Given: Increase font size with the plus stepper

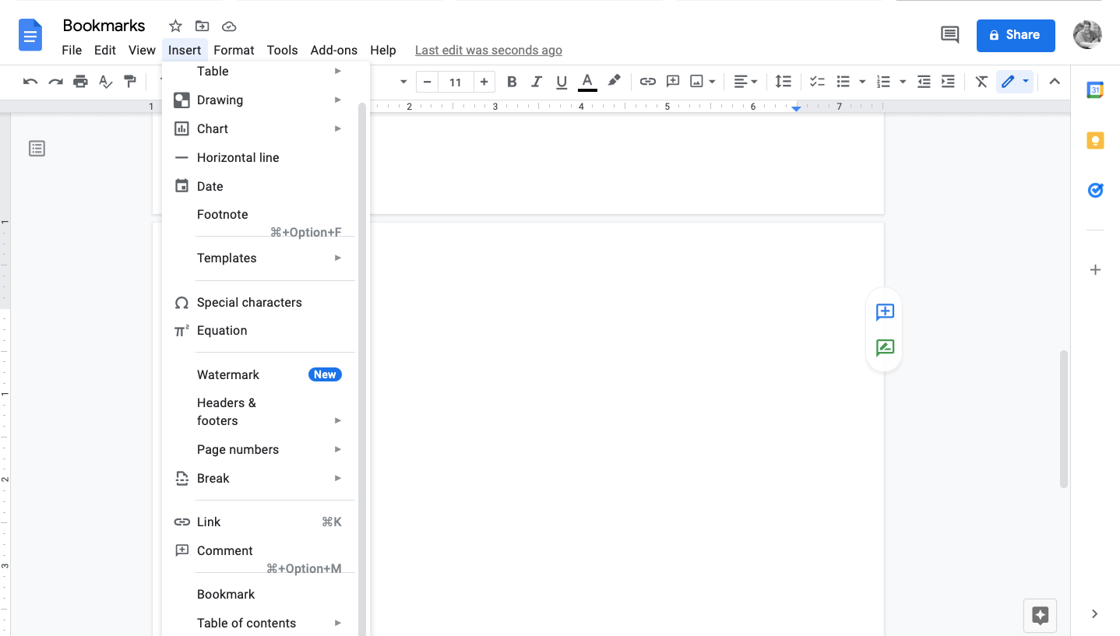Looking at the screenshot, I should pyautogui.click(x=484, y=82).
